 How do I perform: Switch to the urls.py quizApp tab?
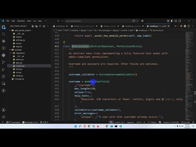(x=110, y=26)
